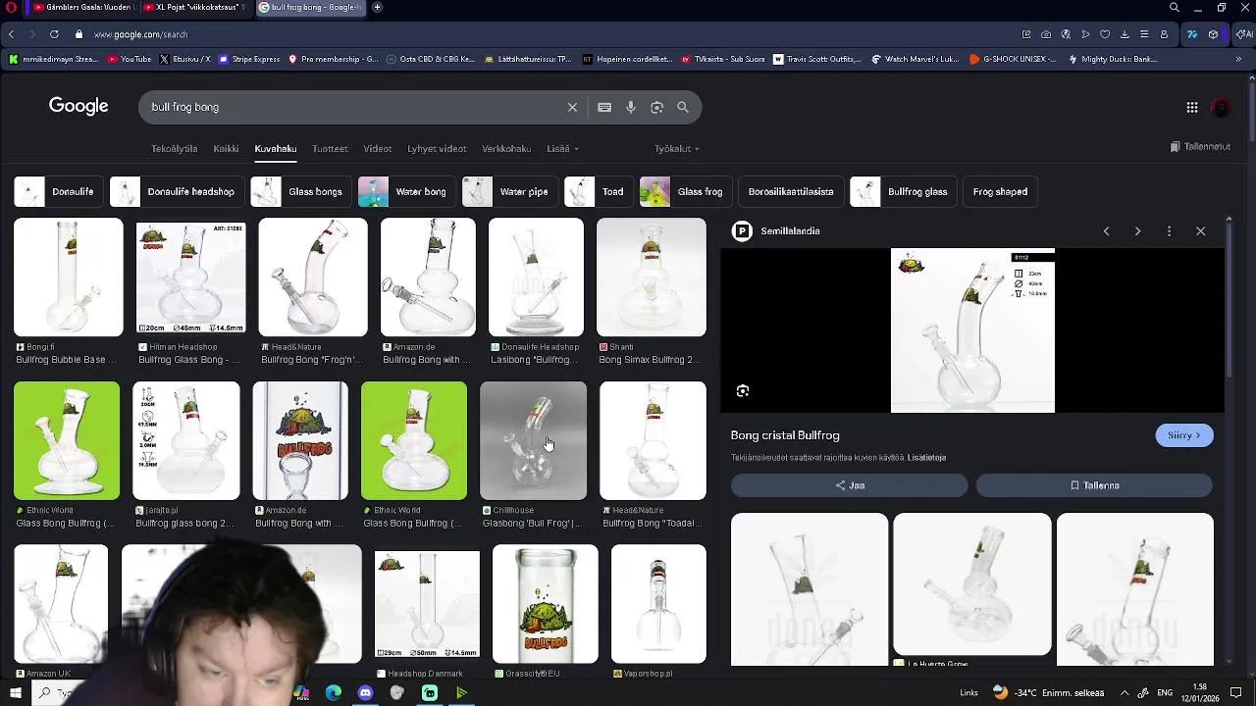Open the Google account avatar

1222,107
